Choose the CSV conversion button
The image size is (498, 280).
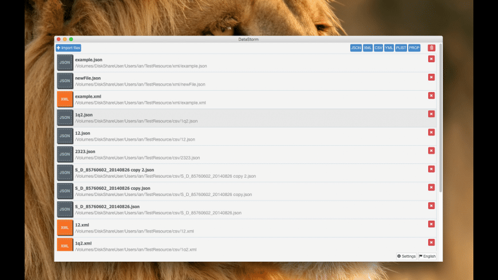coord(378,48)
